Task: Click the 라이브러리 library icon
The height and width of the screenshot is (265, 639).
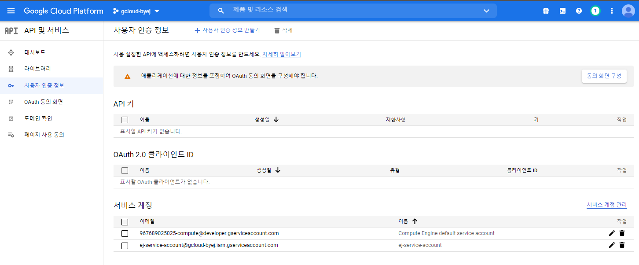Action: pos(11,69)
